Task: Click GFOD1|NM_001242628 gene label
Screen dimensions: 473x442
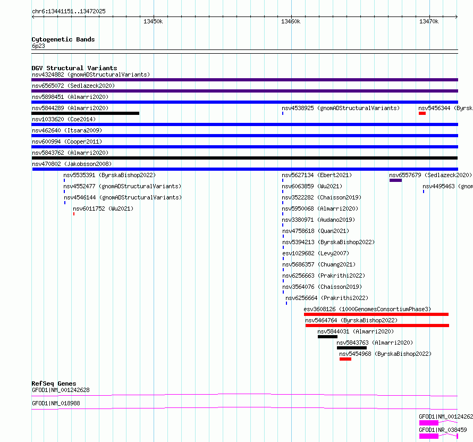Action: [61, 390]
